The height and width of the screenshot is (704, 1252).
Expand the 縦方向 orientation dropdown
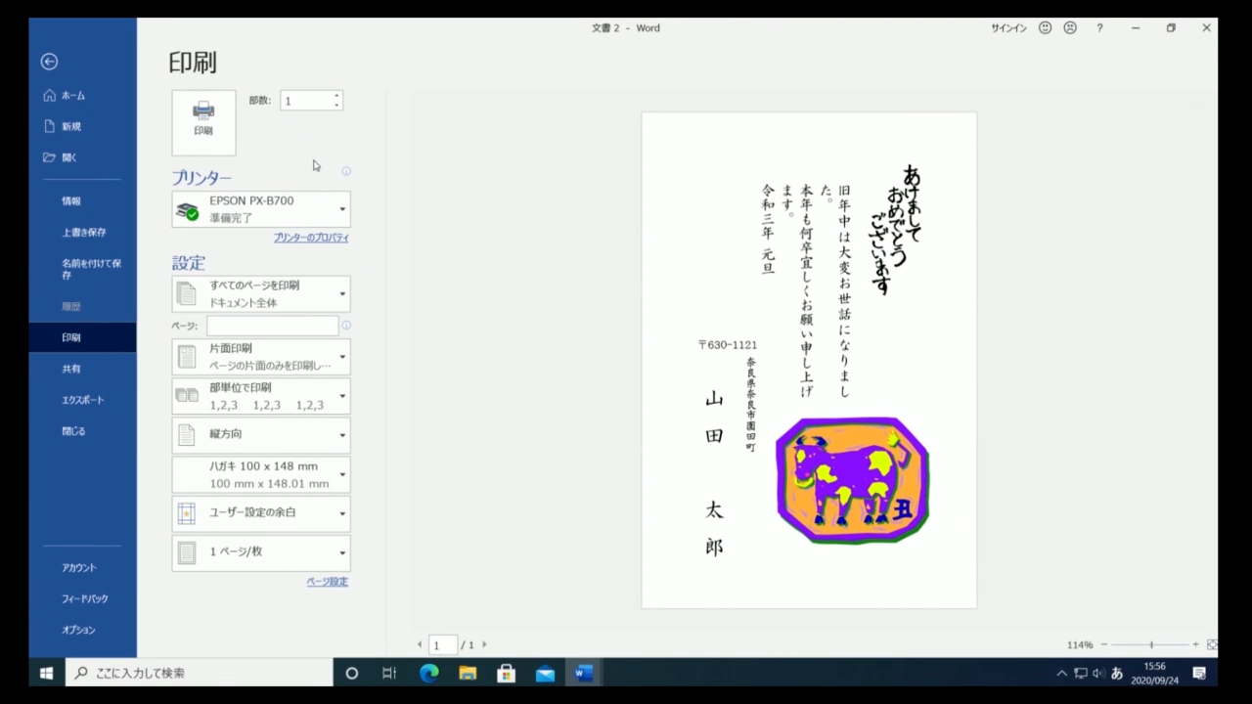341,434
